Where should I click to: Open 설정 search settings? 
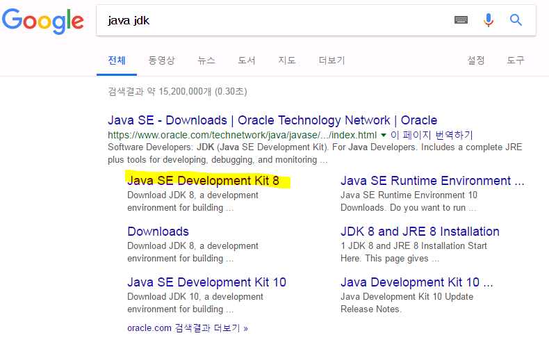476,60
